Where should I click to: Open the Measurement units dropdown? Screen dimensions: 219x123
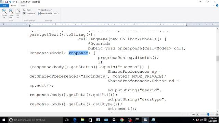pos(48,13)
